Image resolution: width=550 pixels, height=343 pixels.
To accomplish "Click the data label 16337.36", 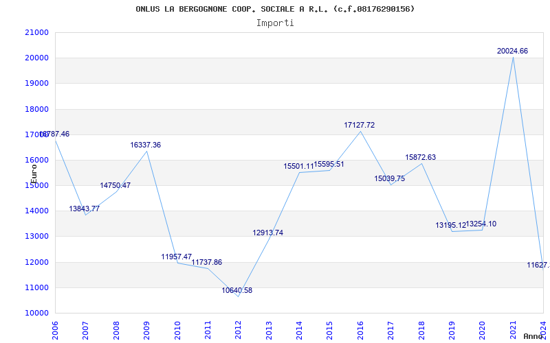I will [145, 145].
